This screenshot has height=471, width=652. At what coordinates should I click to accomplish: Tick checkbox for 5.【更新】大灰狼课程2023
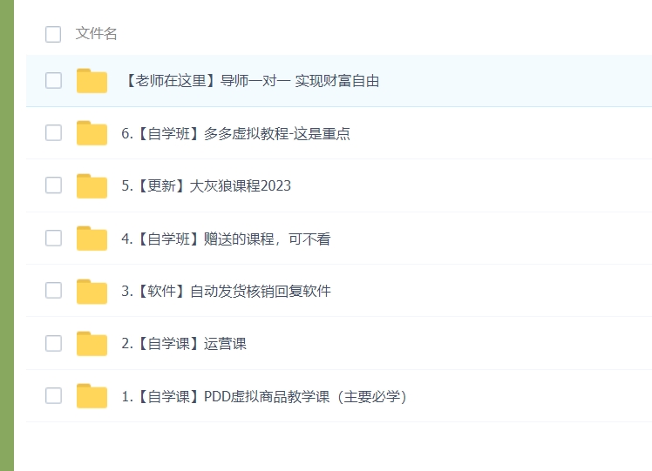(x=53, y=185)
